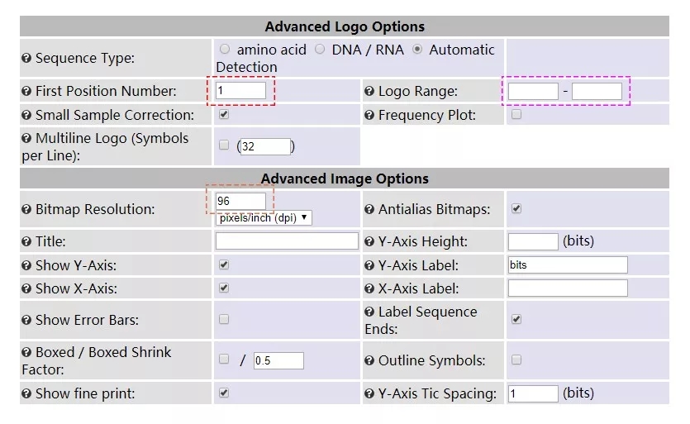This screenshot has width=690, height=424.
Task: Click the Title text field
Action: click(x=287, y=241)
